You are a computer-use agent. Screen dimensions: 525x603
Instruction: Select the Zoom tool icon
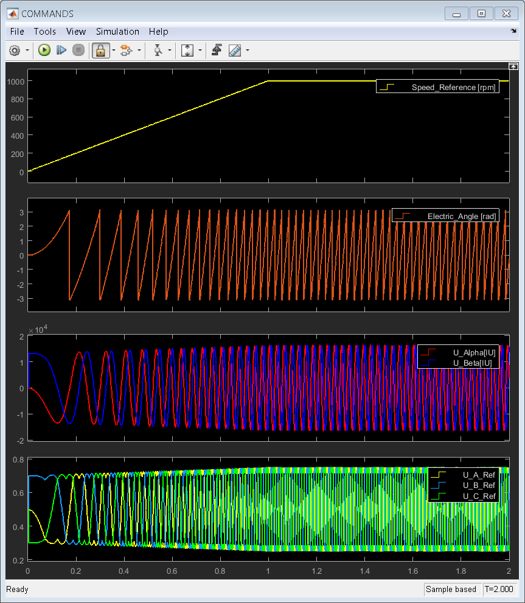(158, 51)
